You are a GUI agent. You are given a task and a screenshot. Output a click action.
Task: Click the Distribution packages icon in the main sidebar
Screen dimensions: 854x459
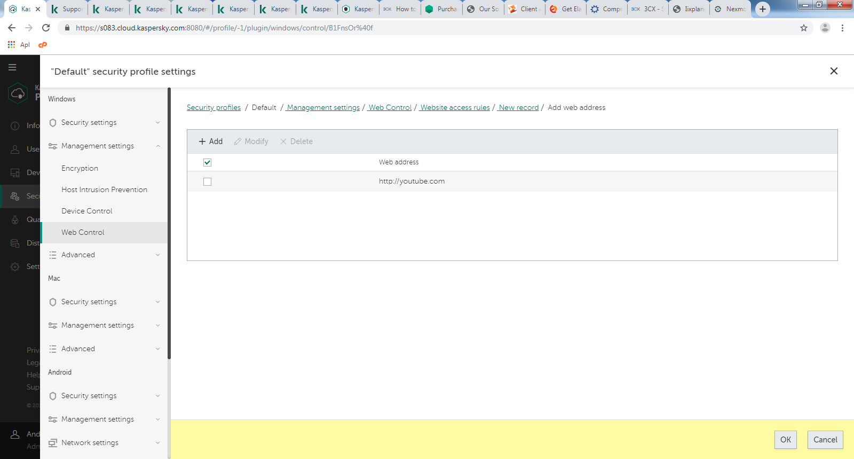(x=15, y=243)
